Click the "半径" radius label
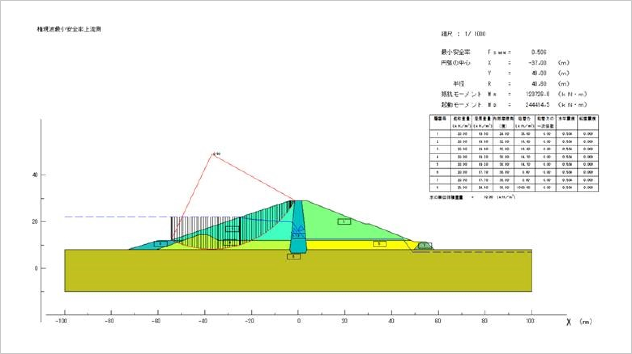This screenshot has height=354, width=632. click(x=459, y=84)
